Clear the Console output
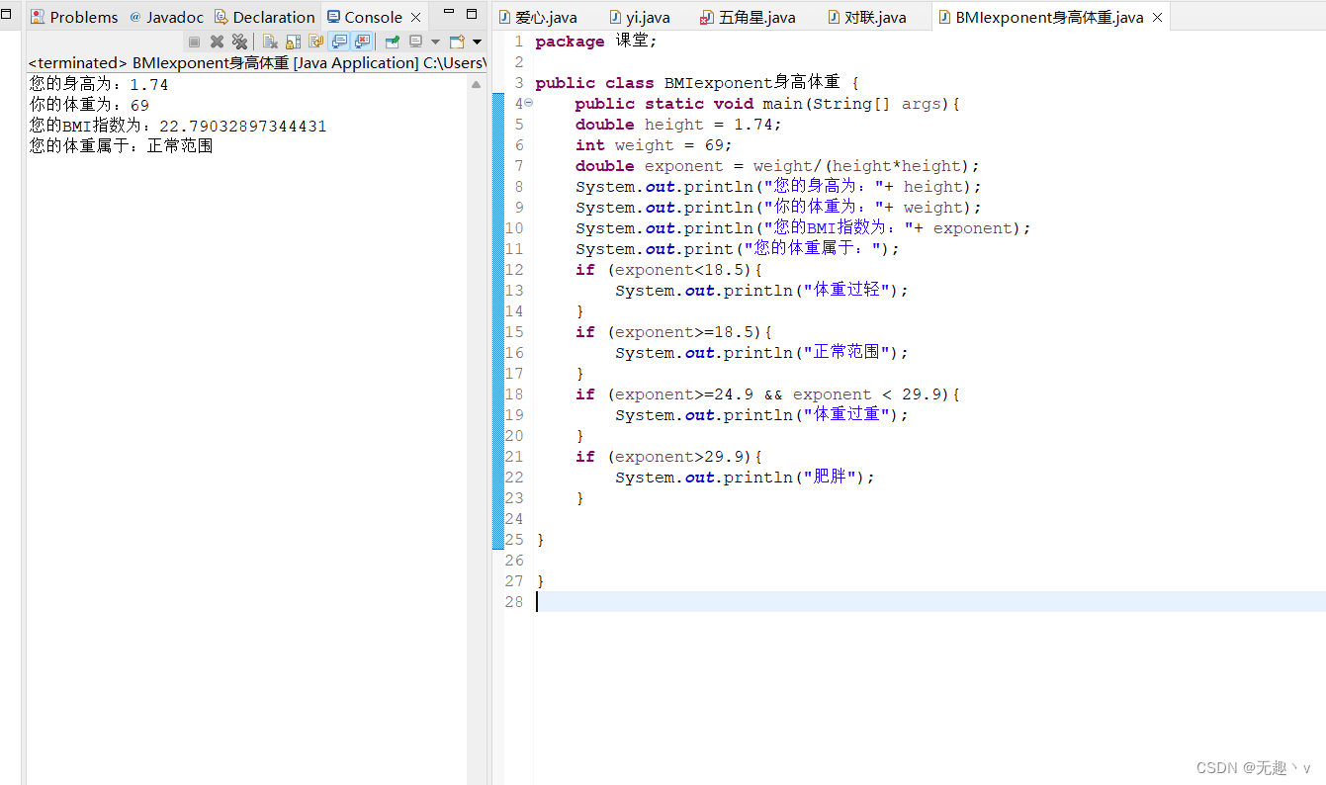The height and width of the screenshot is (785, 1326). click(x=271, y=41)
